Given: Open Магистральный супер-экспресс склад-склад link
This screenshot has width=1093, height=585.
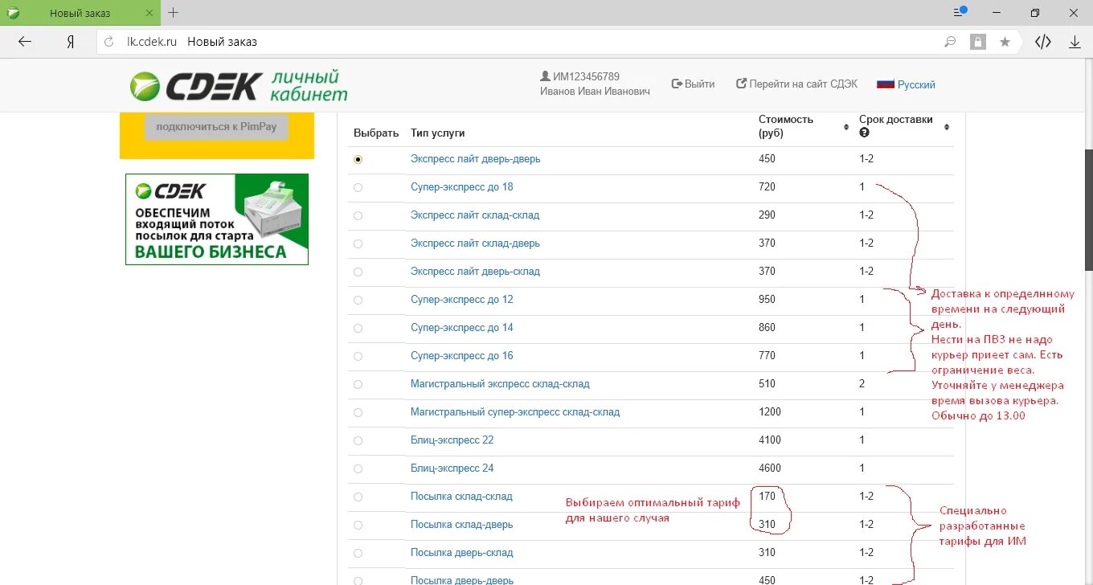Looking at the screenshot, I should click(515, 412).
